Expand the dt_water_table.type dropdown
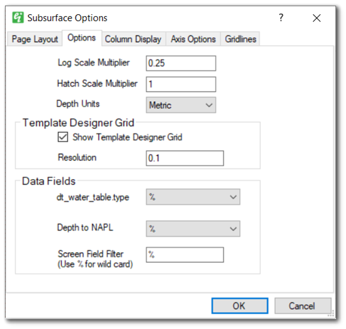 pyautogui.click(x=193, y=197)
